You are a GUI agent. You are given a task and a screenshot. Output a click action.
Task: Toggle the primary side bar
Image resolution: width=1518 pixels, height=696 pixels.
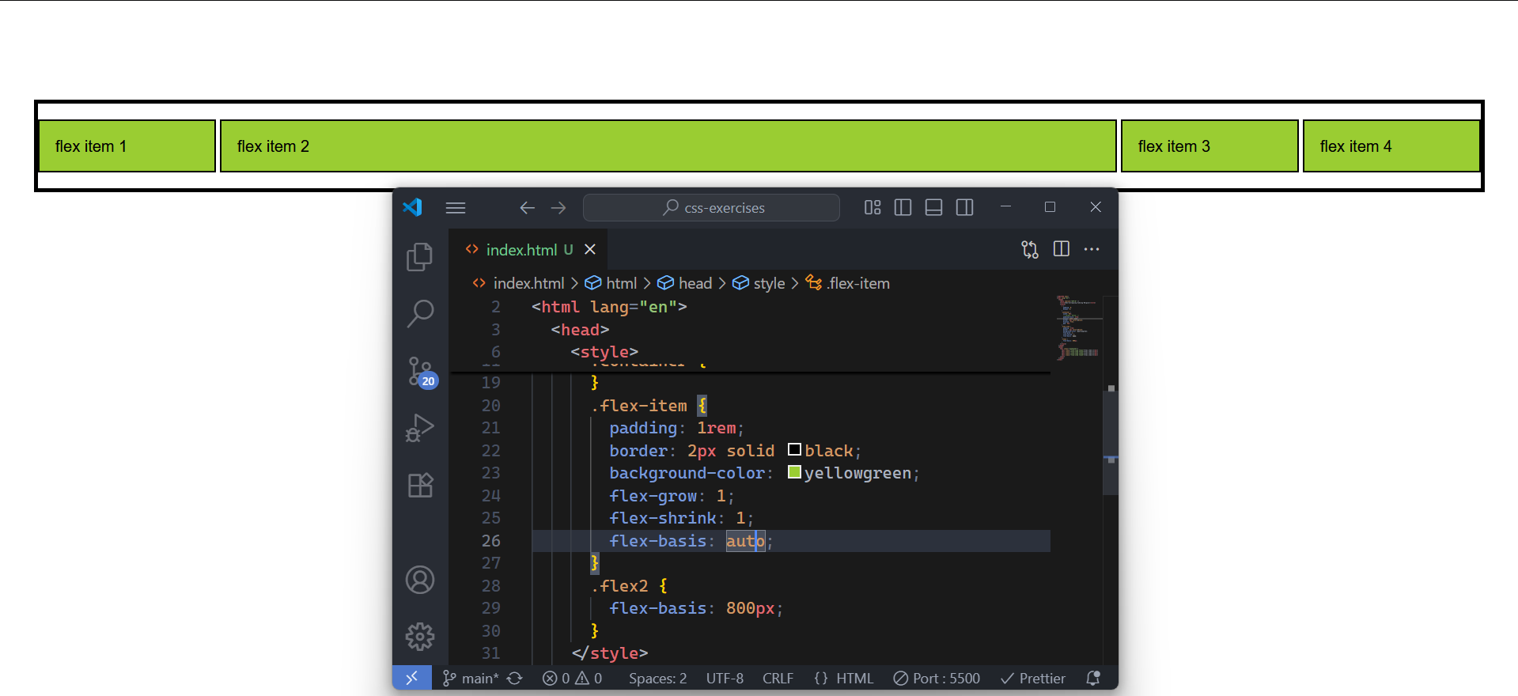point(903,207)
